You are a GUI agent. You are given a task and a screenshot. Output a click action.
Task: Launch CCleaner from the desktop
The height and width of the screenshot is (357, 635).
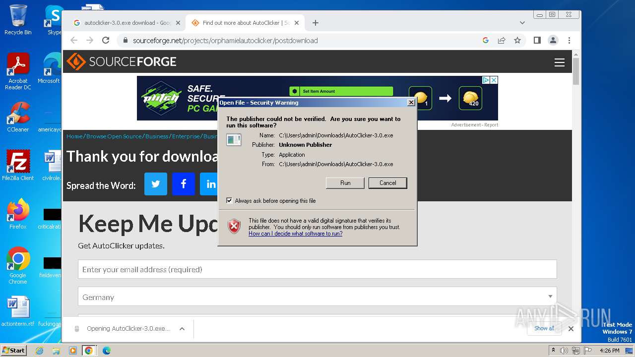click(x=18, y=117)
